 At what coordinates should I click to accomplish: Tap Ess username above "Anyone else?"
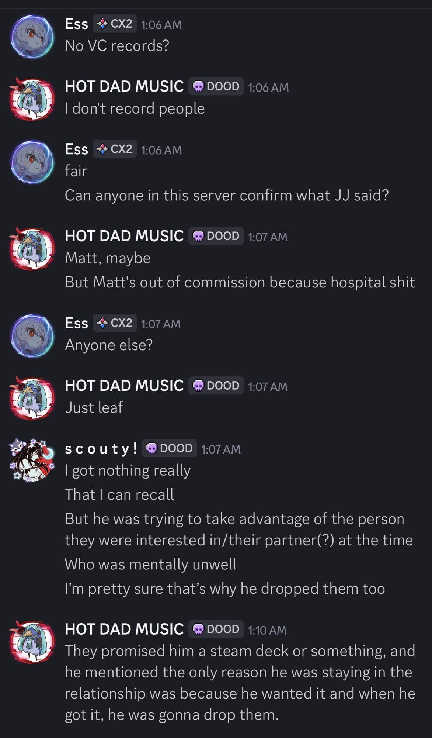pos(77,323)
